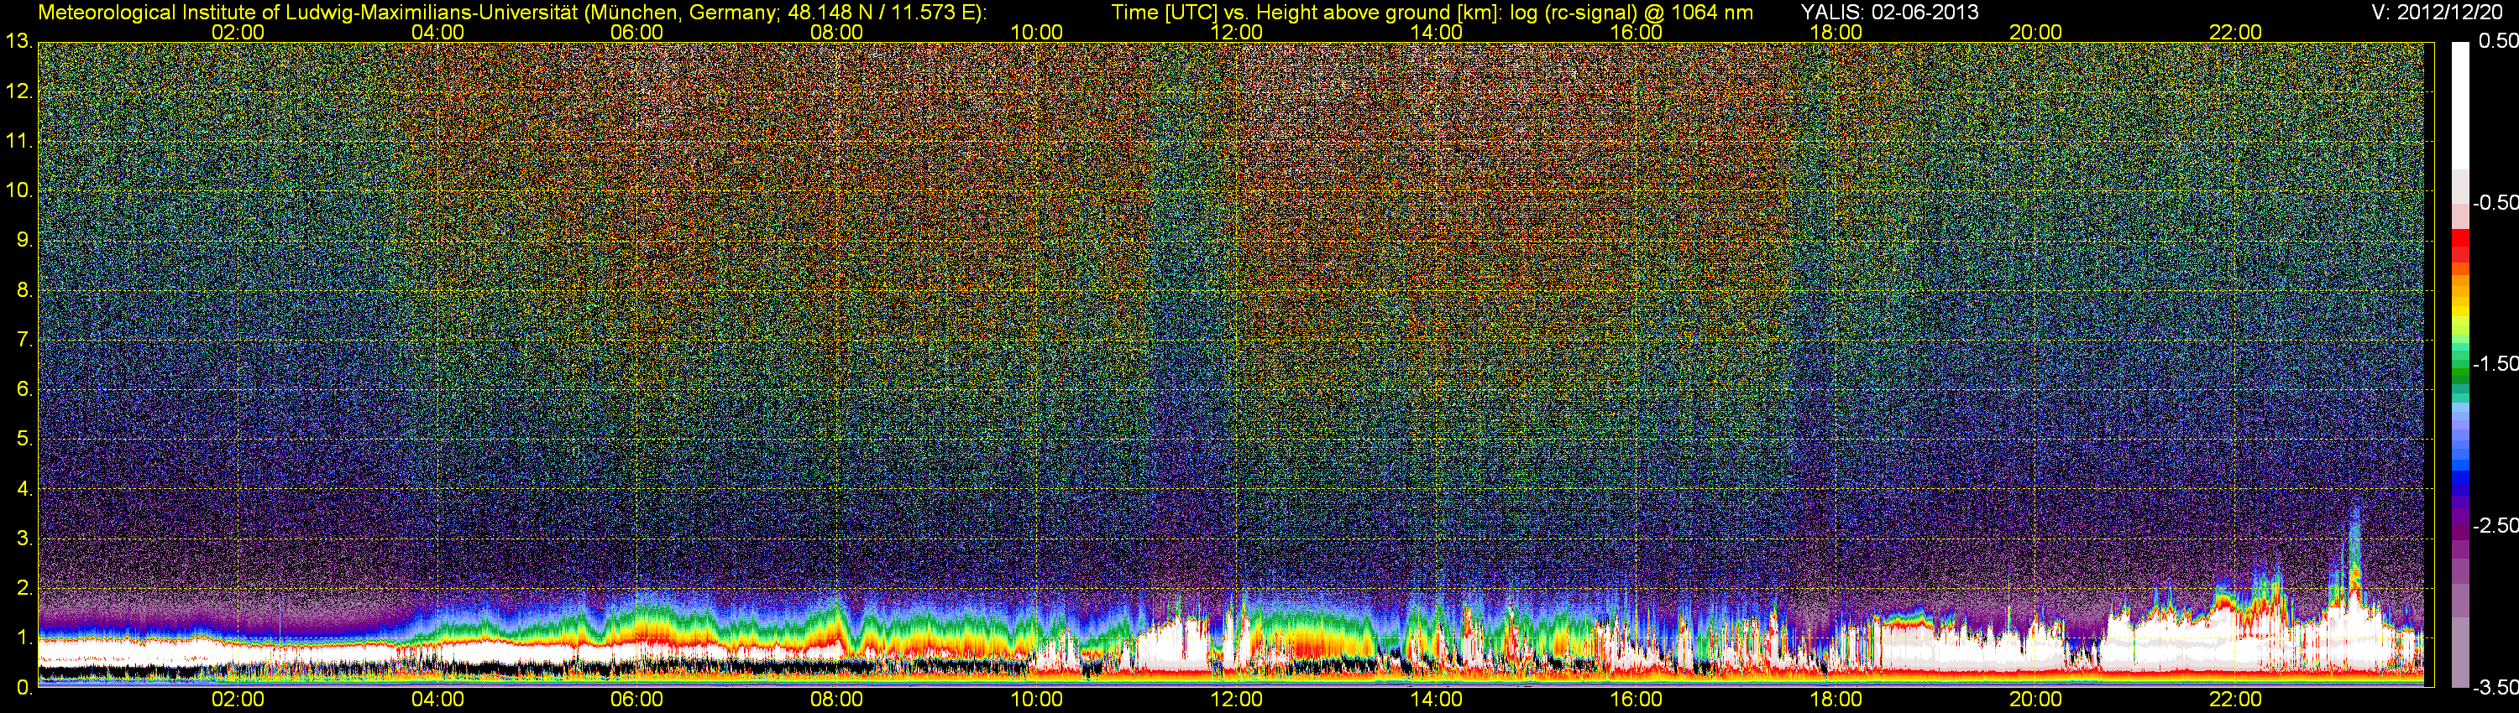Click the 0 km height axis label
The height and width of the screenshot is (713, 2519).
pos(24,688)
